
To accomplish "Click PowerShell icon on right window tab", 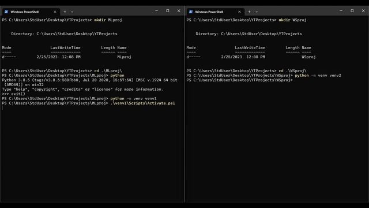I will [x=191, y=12].
